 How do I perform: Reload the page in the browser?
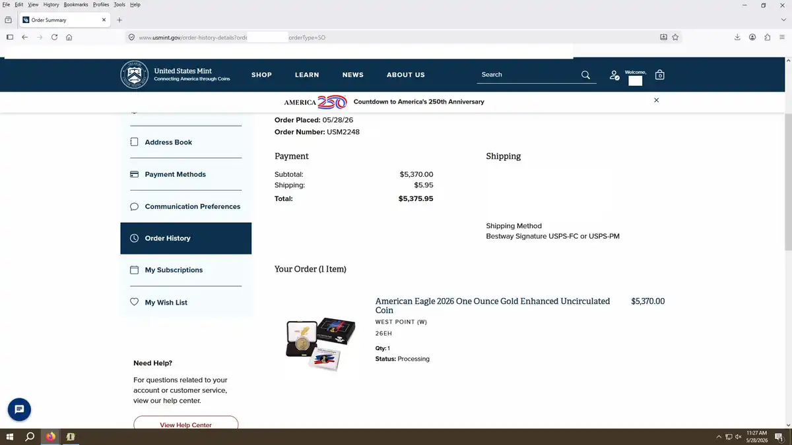(54, 37)
